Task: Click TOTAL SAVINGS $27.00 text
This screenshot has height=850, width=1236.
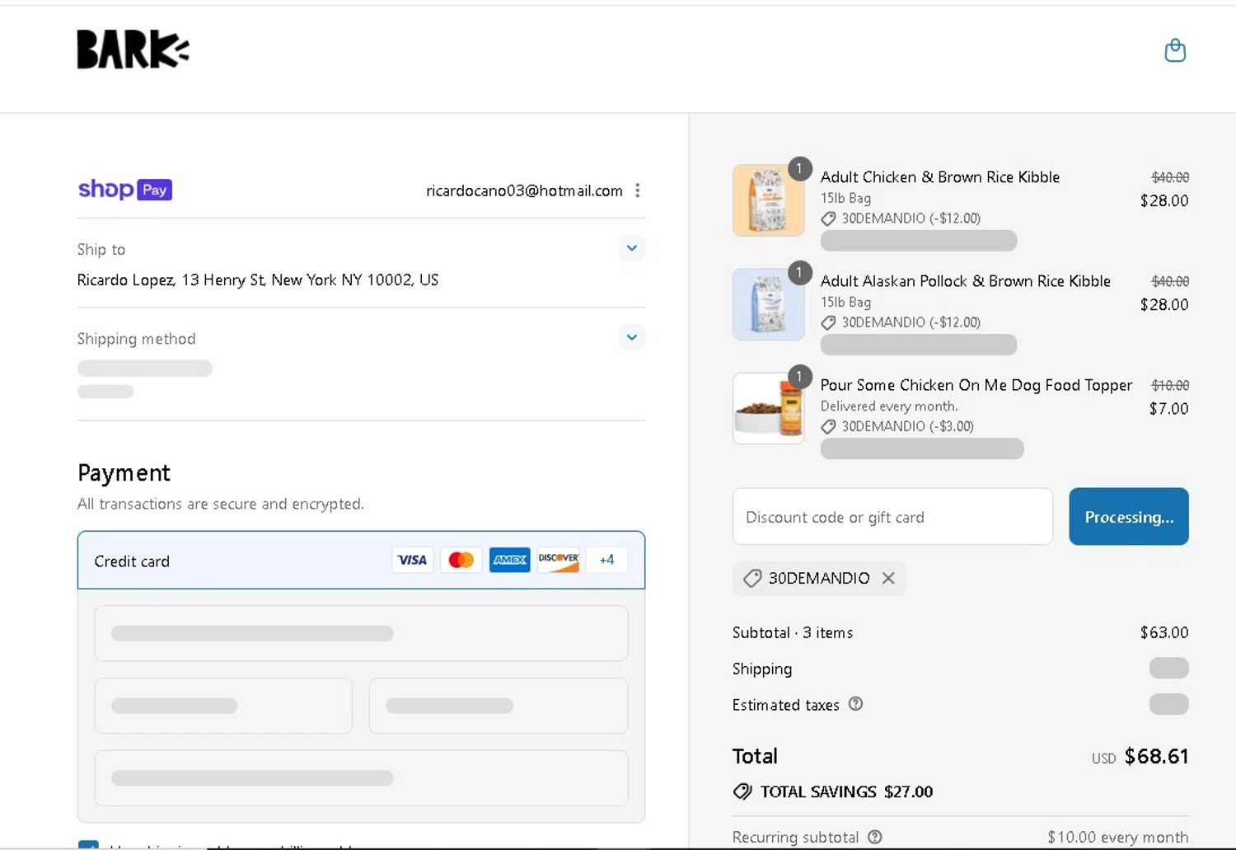Action: pyautogui.click(x=846, y=791)
